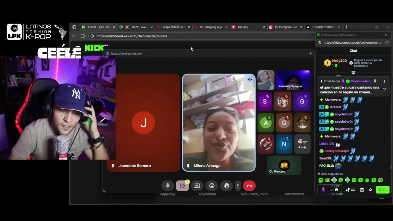Reload the Kick dashboard page
Screen dimensions: 393x221
coord(83,36)
